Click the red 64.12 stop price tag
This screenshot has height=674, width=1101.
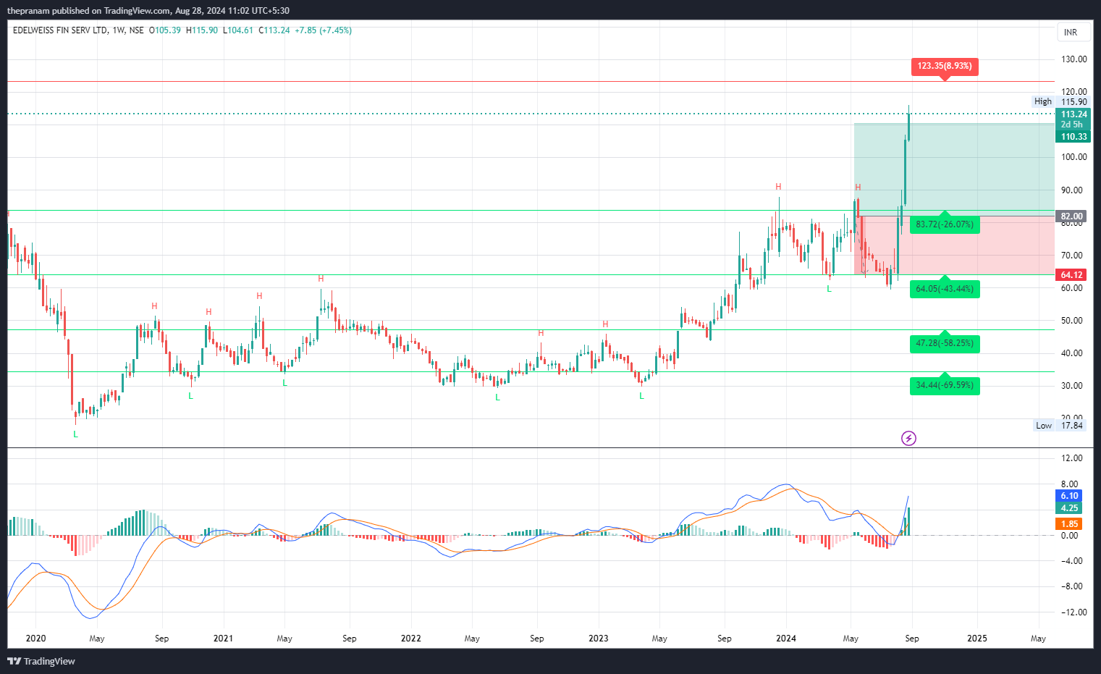(1072, 275)
